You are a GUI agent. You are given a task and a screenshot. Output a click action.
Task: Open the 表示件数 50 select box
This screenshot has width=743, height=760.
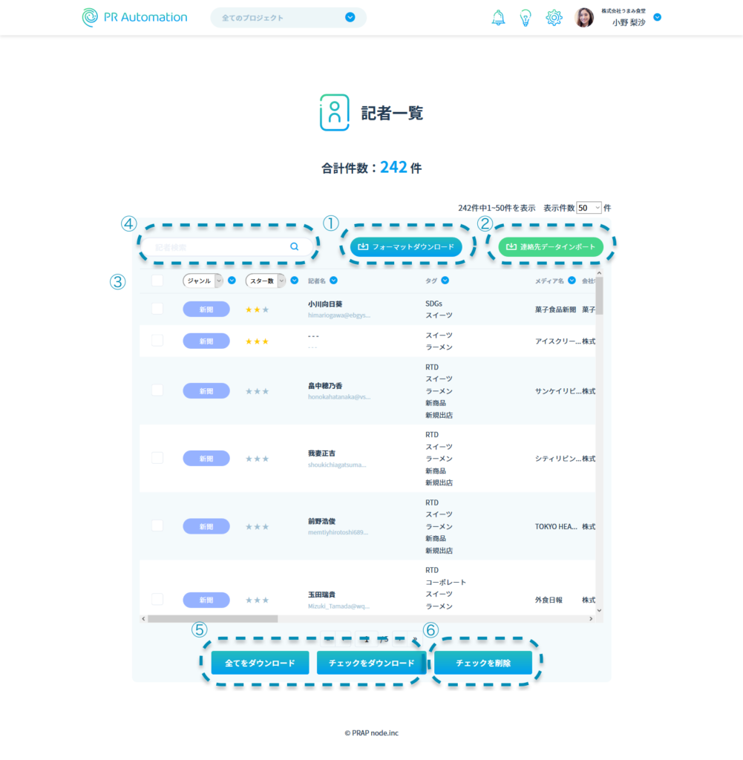point(589,208)
